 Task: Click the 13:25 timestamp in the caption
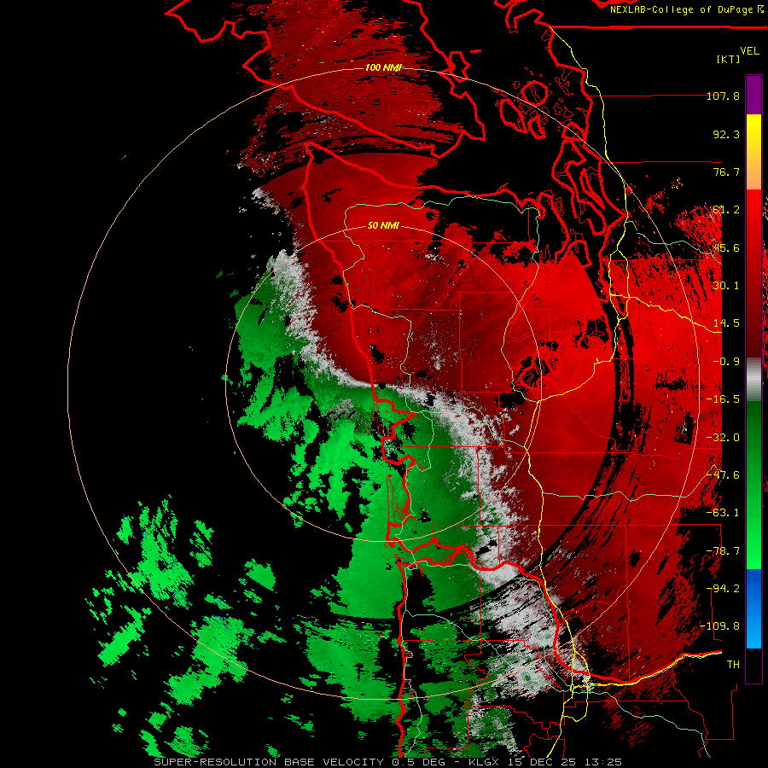605,762
